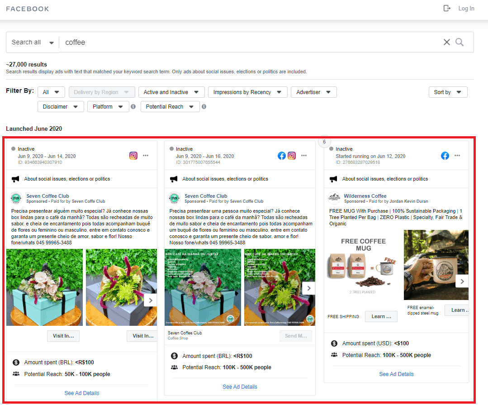This screenshot has height=405, width=488.
Task: Click next arrow on Wilderness Coffee carousel
Action: click(462, 281)
